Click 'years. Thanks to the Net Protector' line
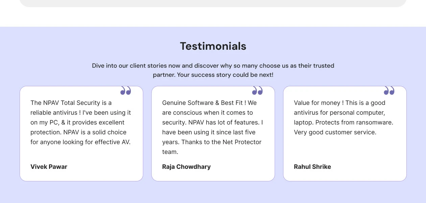 pos(212,142)
